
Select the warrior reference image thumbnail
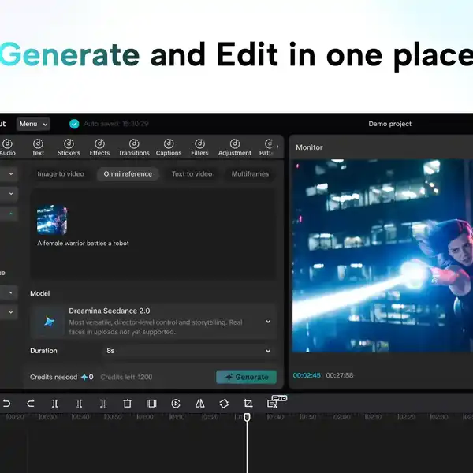(x=52, y=221)
